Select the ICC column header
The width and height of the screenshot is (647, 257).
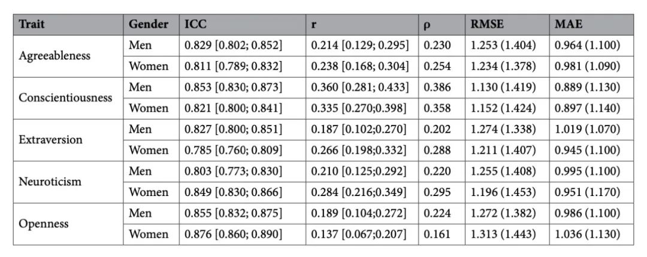tap(242, 25)
